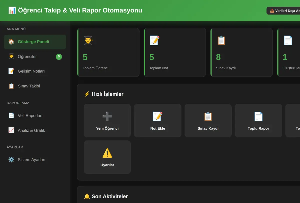Click the app title Öğrenci Takip & Veli Rapor Otomasyonu

pyautogui.click(x=80, y=10)
